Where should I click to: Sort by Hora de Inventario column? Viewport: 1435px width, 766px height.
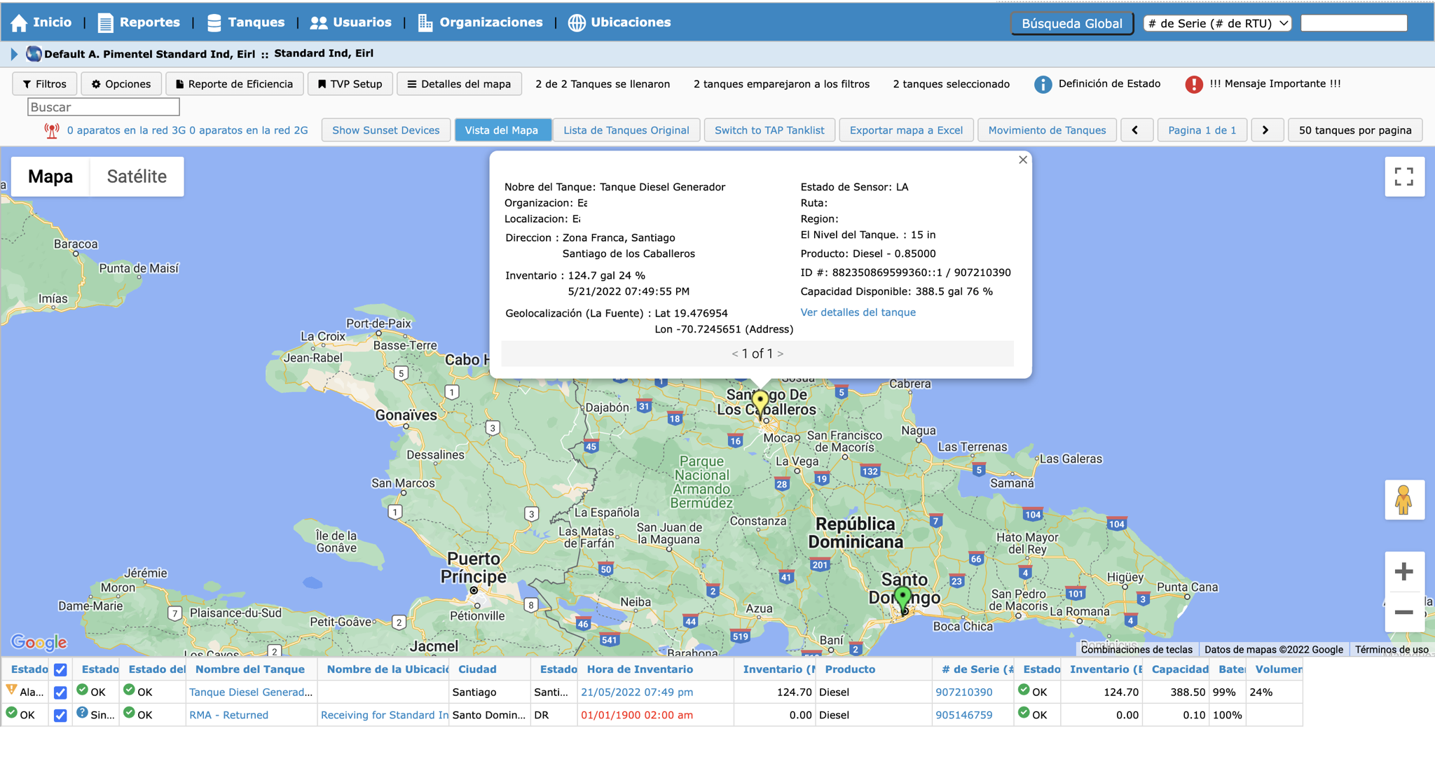point(640,669)
